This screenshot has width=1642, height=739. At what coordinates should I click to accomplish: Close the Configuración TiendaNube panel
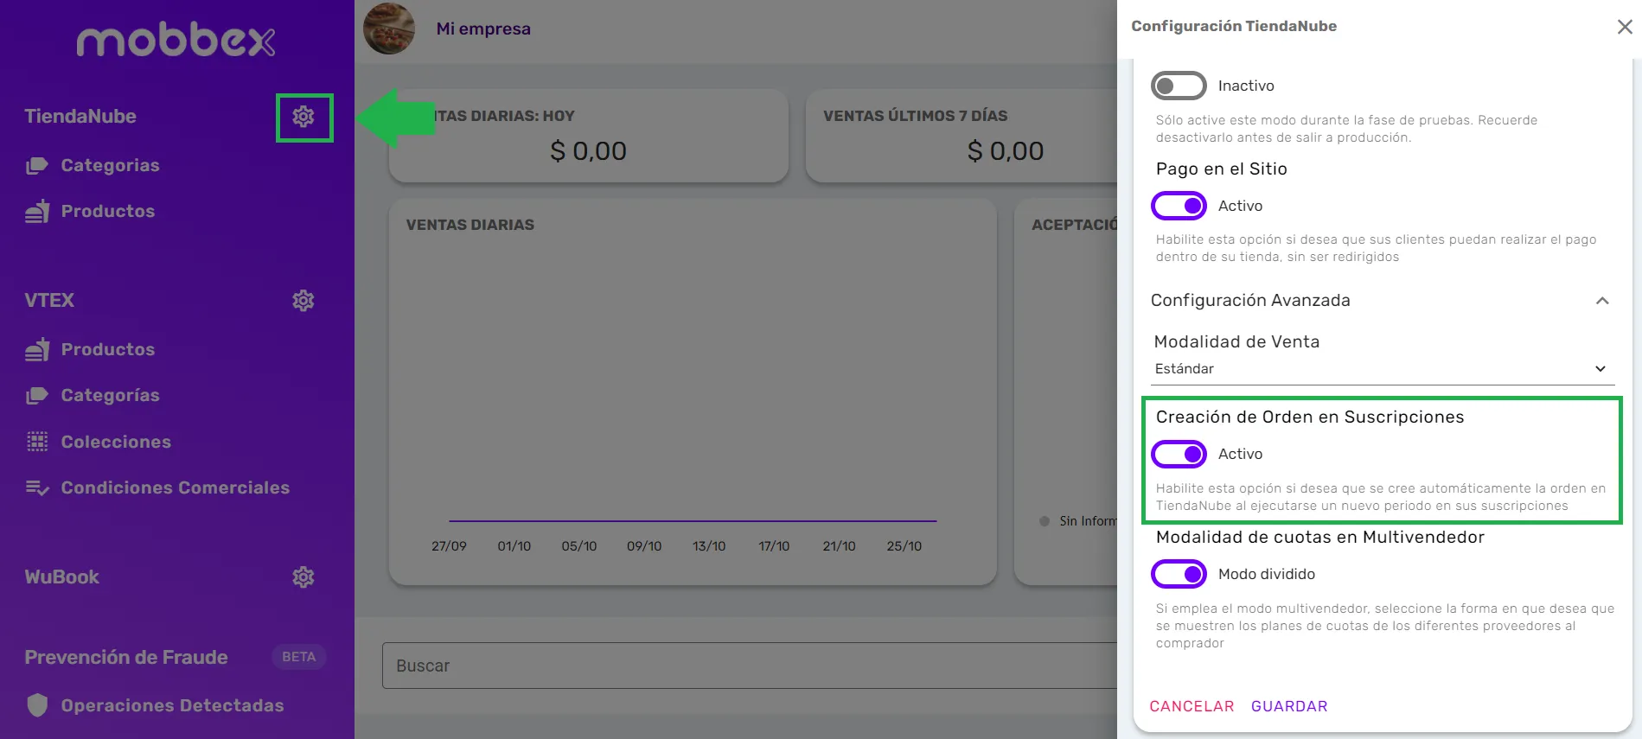[x=1625, y=27]
